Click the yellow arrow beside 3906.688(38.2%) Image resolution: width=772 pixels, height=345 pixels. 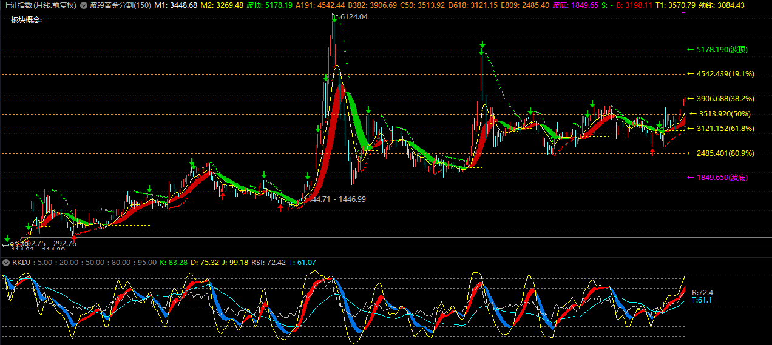[691, 98]
